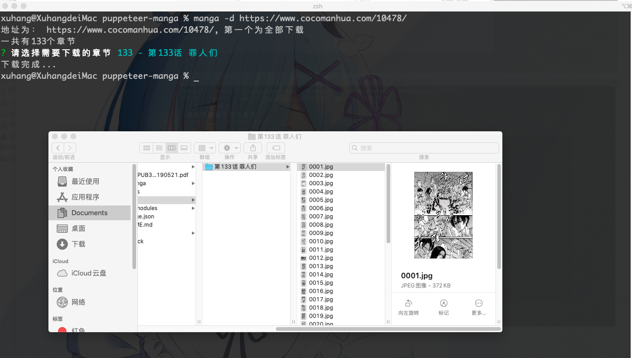Switch Finder to list view
Viewport: 632px width, 358px height.
tap(159, 148)
